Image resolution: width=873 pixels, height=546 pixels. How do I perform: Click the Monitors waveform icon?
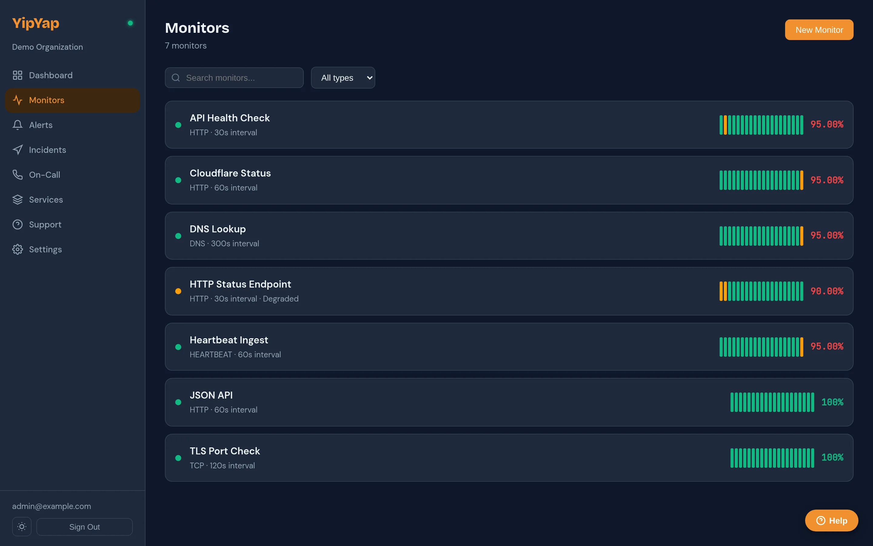[x=18, y=100]
